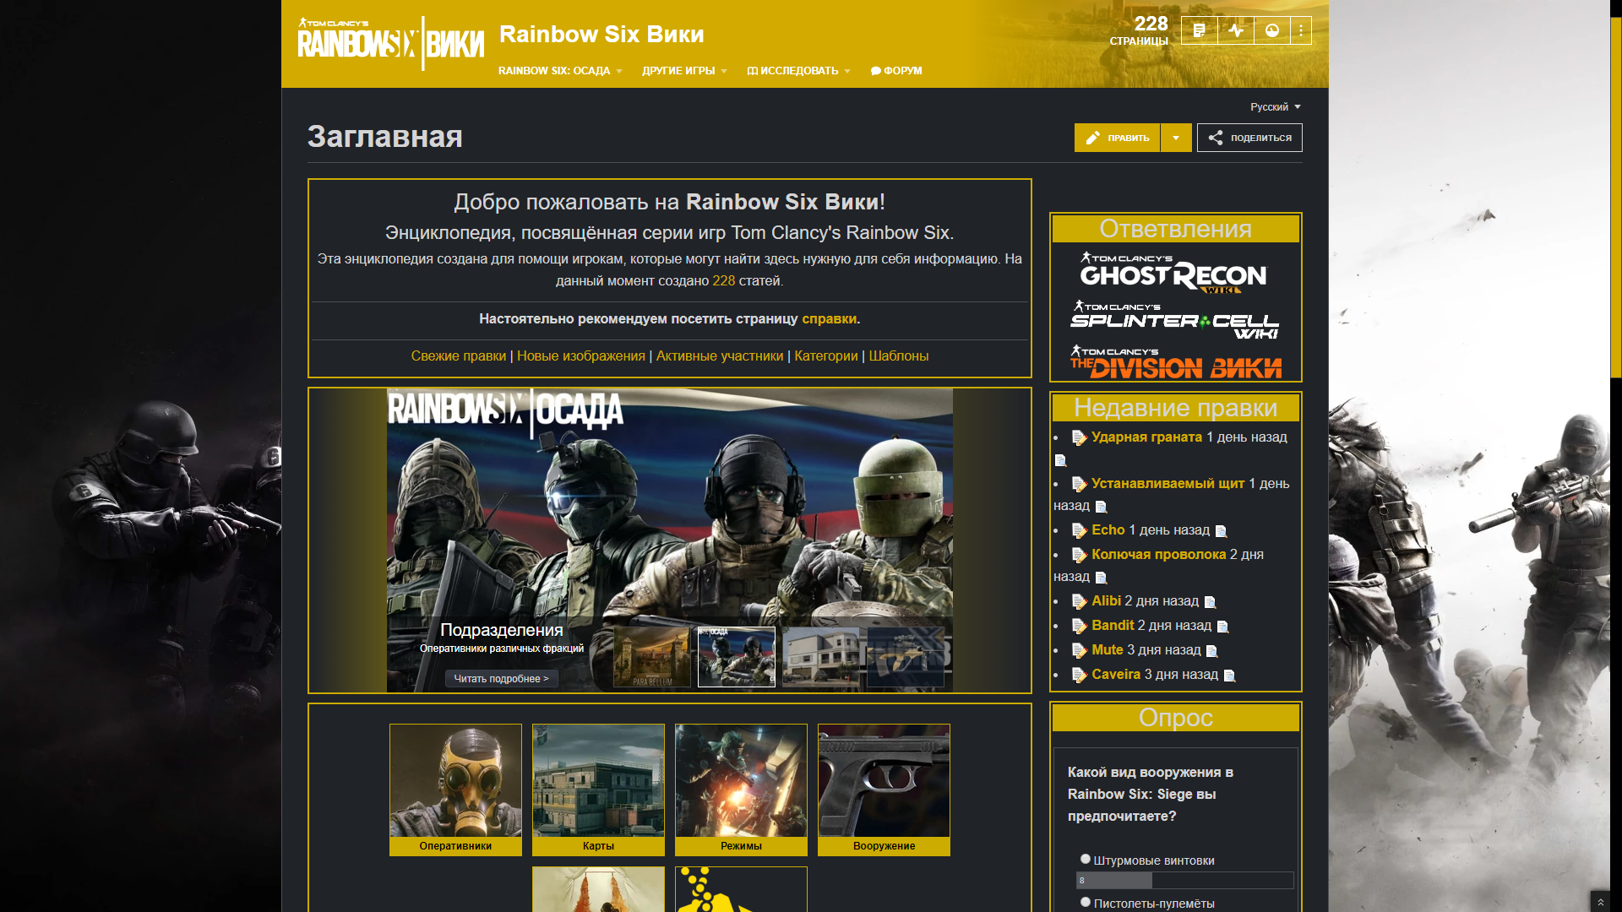The height and width of the screenshot is (912, 1622).
Task: Select the operatives slider thumbnail
Action: click(737, 657)
